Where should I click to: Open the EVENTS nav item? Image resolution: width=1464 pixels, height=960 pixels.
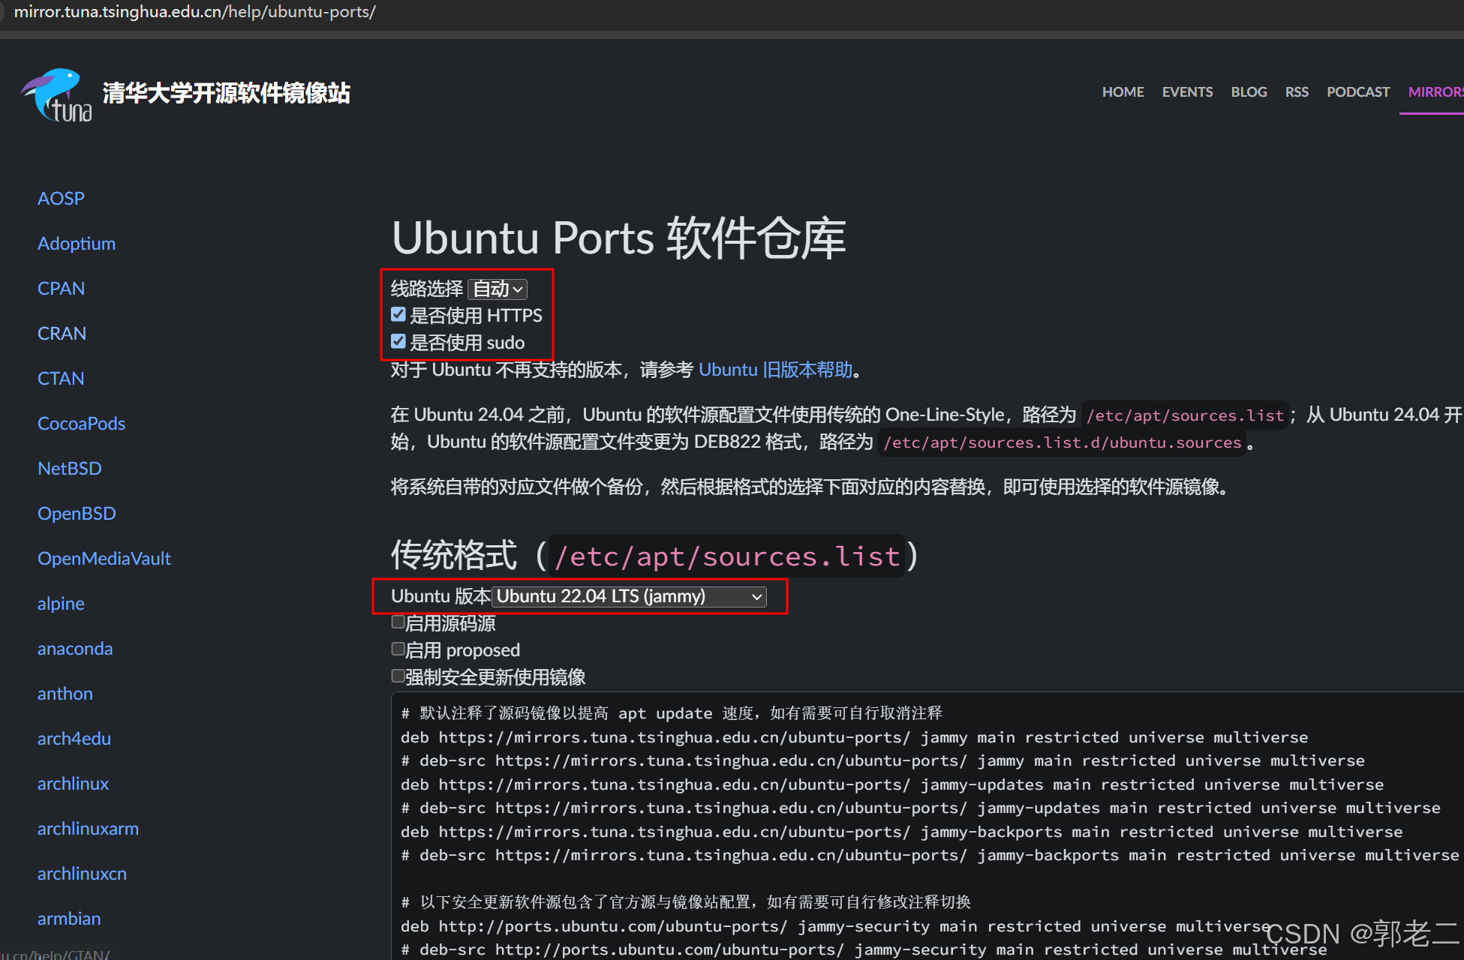[x=1187, y=91]
